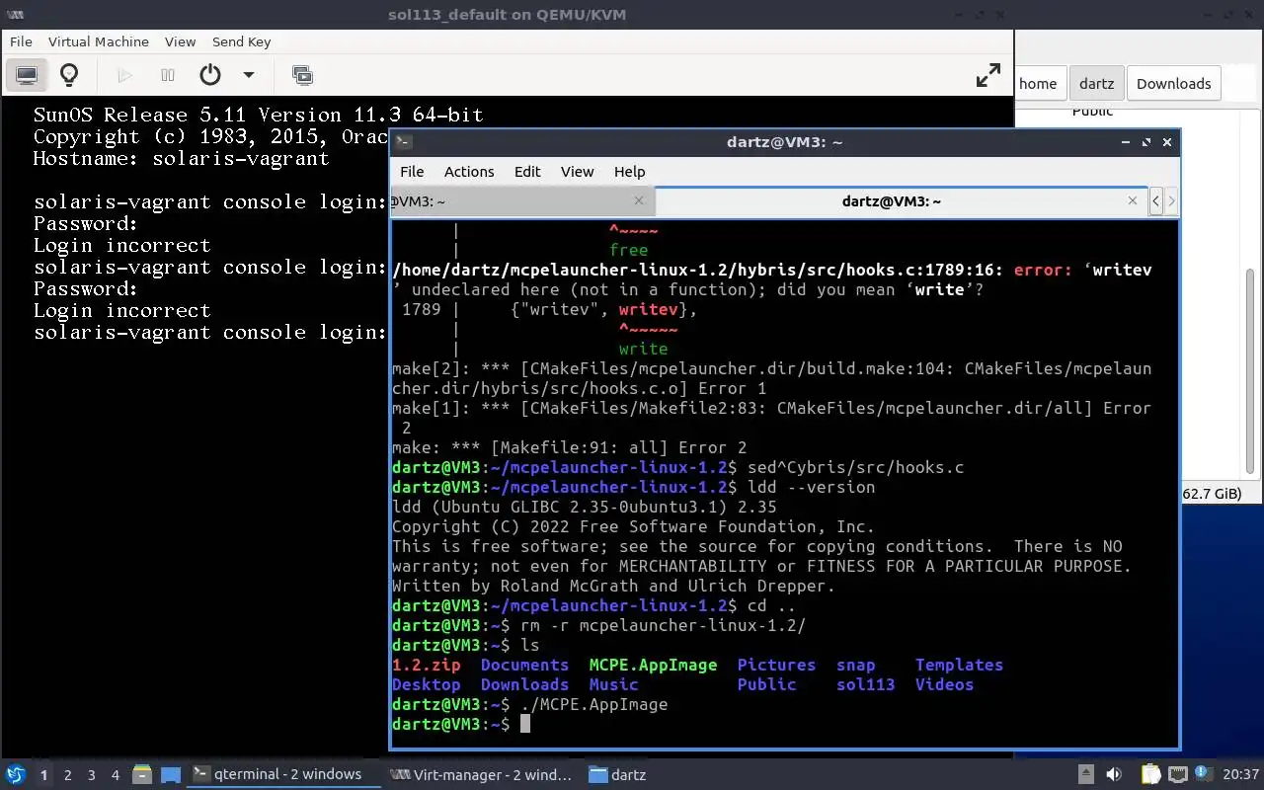This screenshot has height=790, width=1264.
Task: Open the manage VM snapshots icon
Action: coord(302,75)
